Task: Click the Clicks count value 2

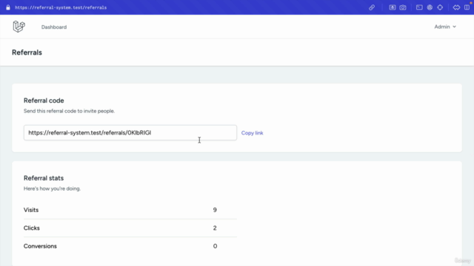Action: pyautogui.click(x=215, y=228)
